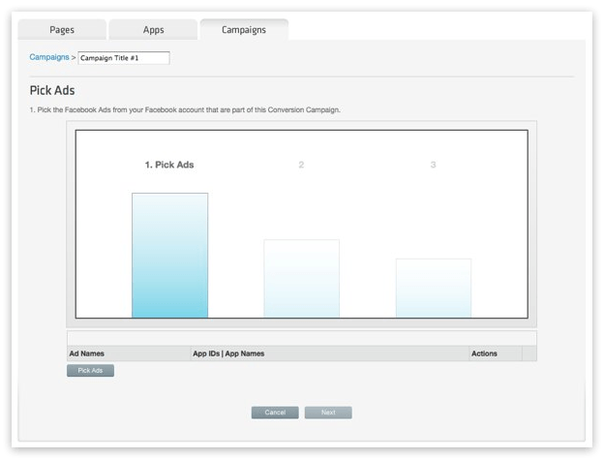Click the Actions column header
The height and width of the screenshot is (459, 604).
click(496, 353)
